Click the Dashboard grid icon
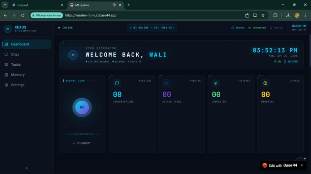 6,44
